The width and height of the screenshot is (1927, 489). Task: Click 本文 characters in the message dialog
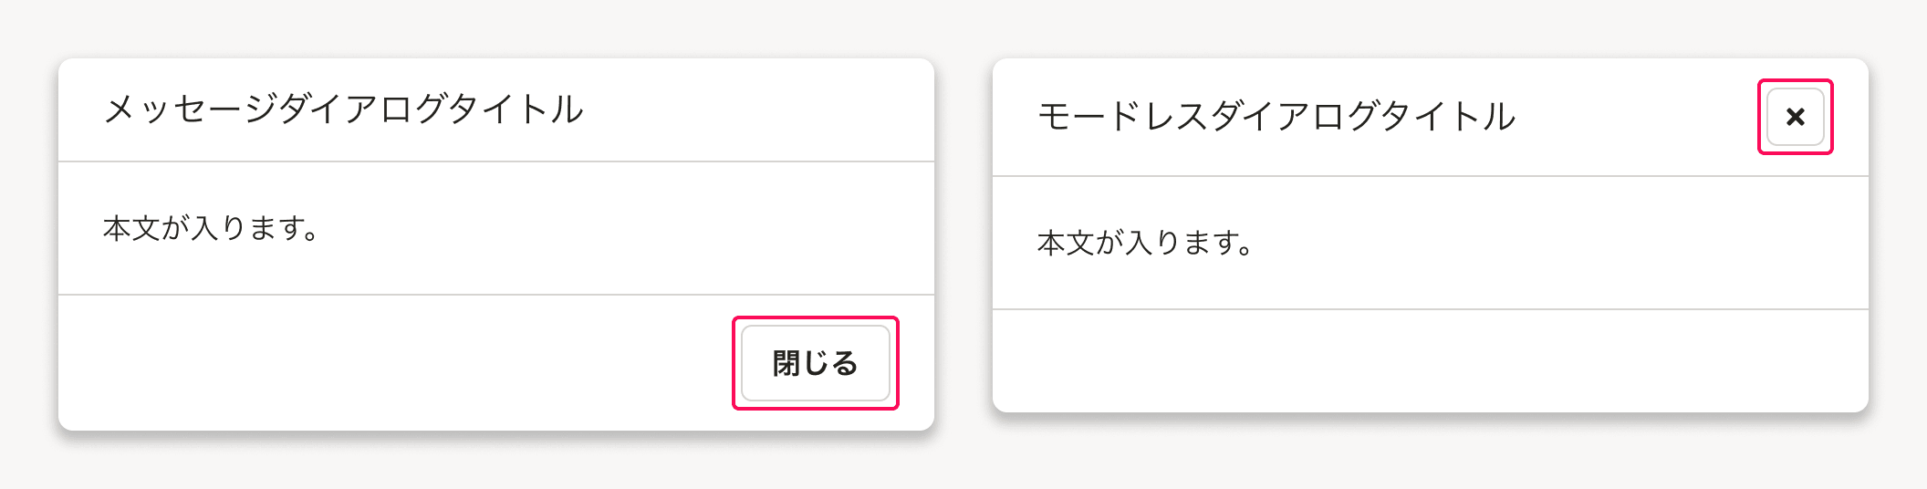point(131,228)
